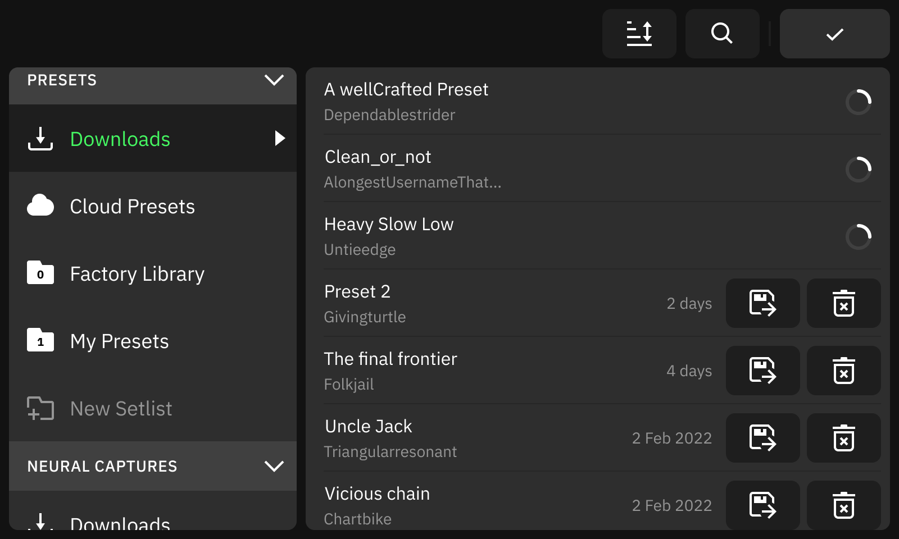Viewport: 899px width, 539px height.
Task: Delete the Preset 2 download
Action: [843, 303]
